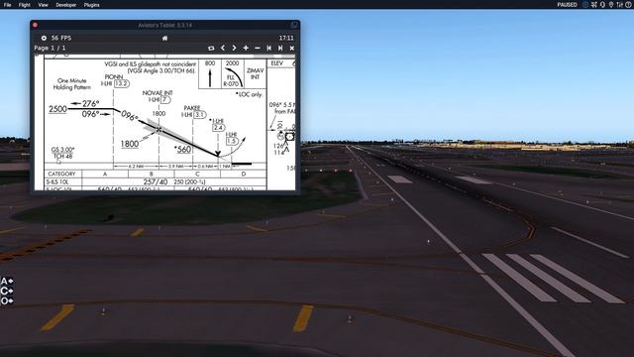Click the PAUSED status indicator

coord(568,5)
